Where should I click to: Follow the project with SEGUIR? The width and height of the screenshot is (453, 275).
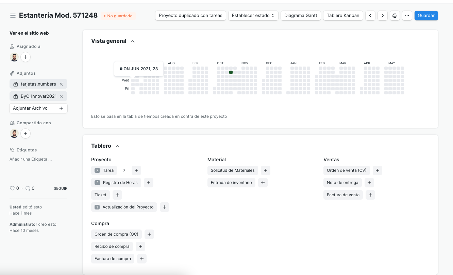pyautogui.click(x=61, y=188)
